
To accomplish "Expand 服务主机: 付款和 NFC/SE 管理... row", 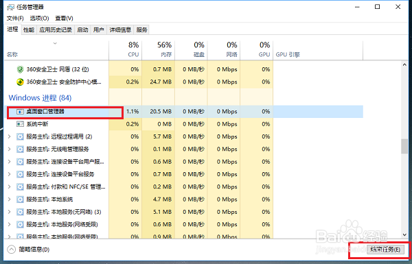I will point(9,187).
